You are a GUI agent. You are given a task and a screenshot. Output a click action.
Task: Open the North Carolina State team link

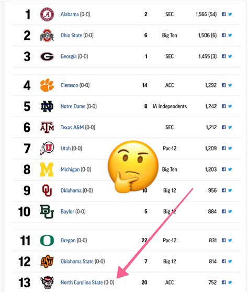pos(82,283)
